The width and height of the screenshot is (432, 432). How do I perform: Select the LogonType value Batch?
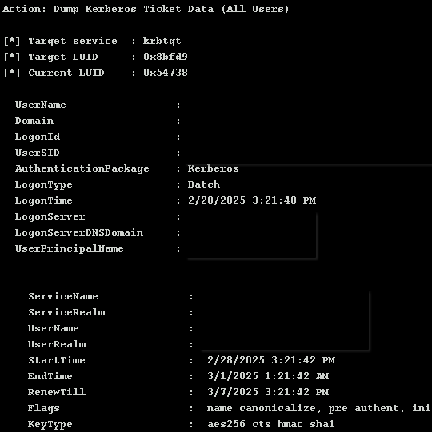[204, 184]
